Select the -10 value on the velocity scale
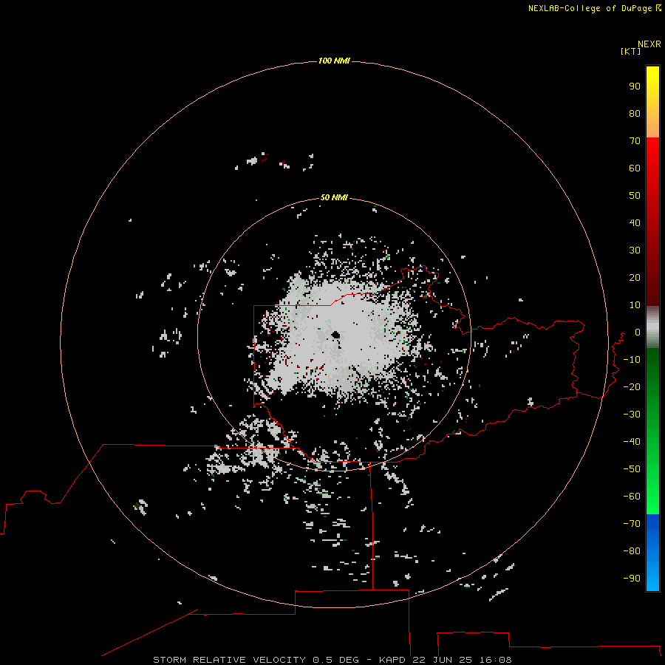The width and height of the screenshot is (665, 665). coord(632,360)
